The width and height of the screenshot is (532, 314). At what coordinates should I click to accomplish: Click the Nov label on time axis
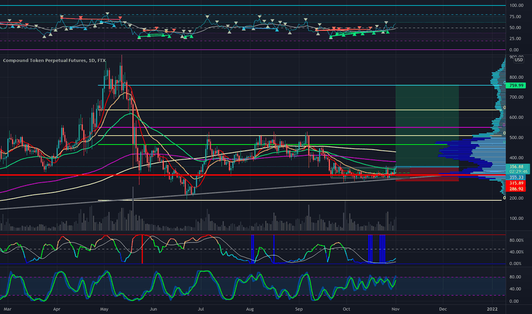pyautogui.click(x=395, y=309)
